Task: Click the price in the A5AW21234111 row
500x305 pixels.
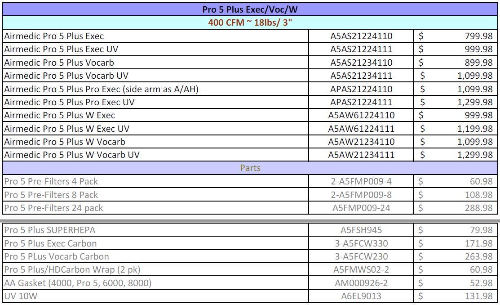Action: point(456,155)
